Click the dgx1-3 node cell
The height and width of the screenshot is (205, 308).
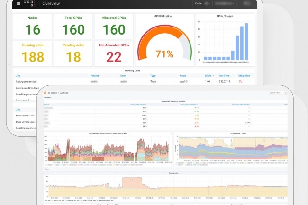tap(184, 81)
